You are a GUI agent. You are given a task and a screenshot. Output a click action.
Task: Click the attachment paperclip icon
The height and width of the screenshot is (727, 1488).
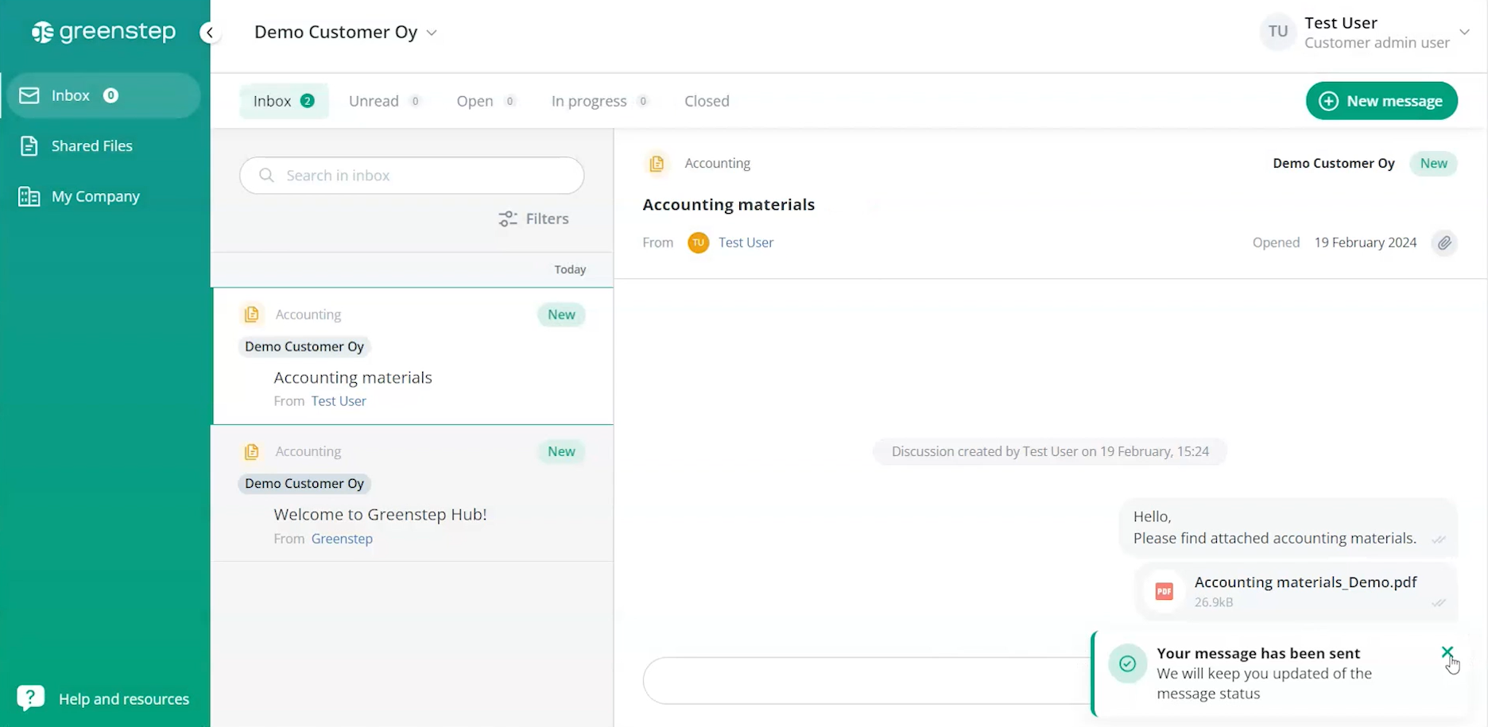pos(1444,243)
